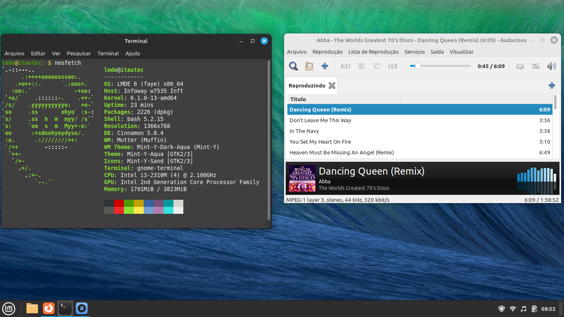Switch to Audacious in the taskbar
This screenshot has height=317, width=564.
(82, 308)
